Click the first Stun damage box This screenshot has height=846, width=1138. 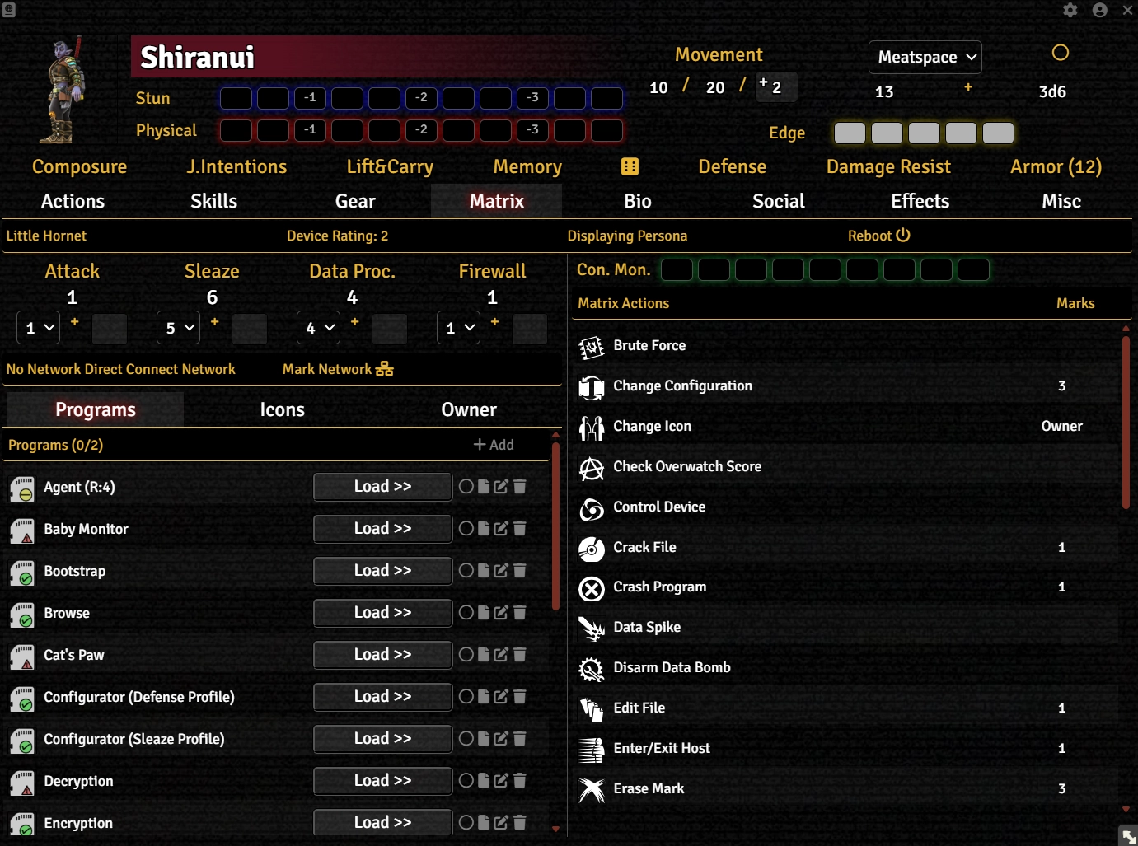click(236, 98)
